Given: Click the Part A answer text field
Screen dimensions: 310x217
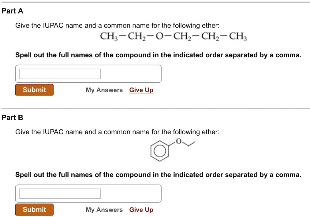Looking at the screenshot, I should [60, 74].
